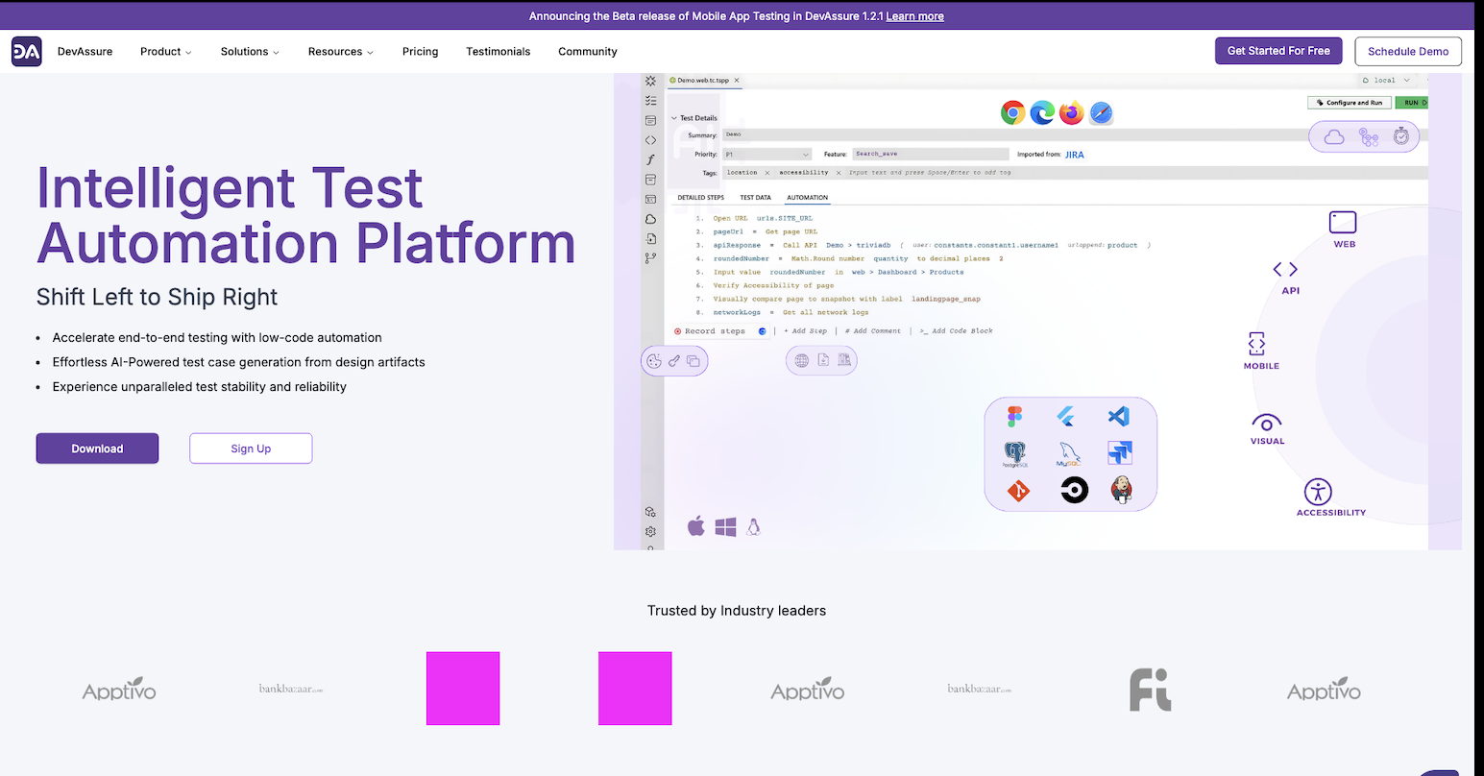Click the Visual eye icon

(x=1266, y=424)
